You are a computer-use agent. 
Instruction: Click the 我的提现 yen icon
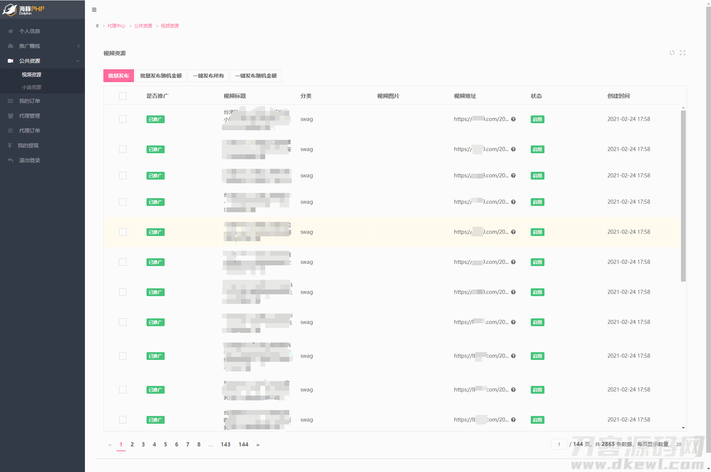pyautogui.click(x=10, y=145)
